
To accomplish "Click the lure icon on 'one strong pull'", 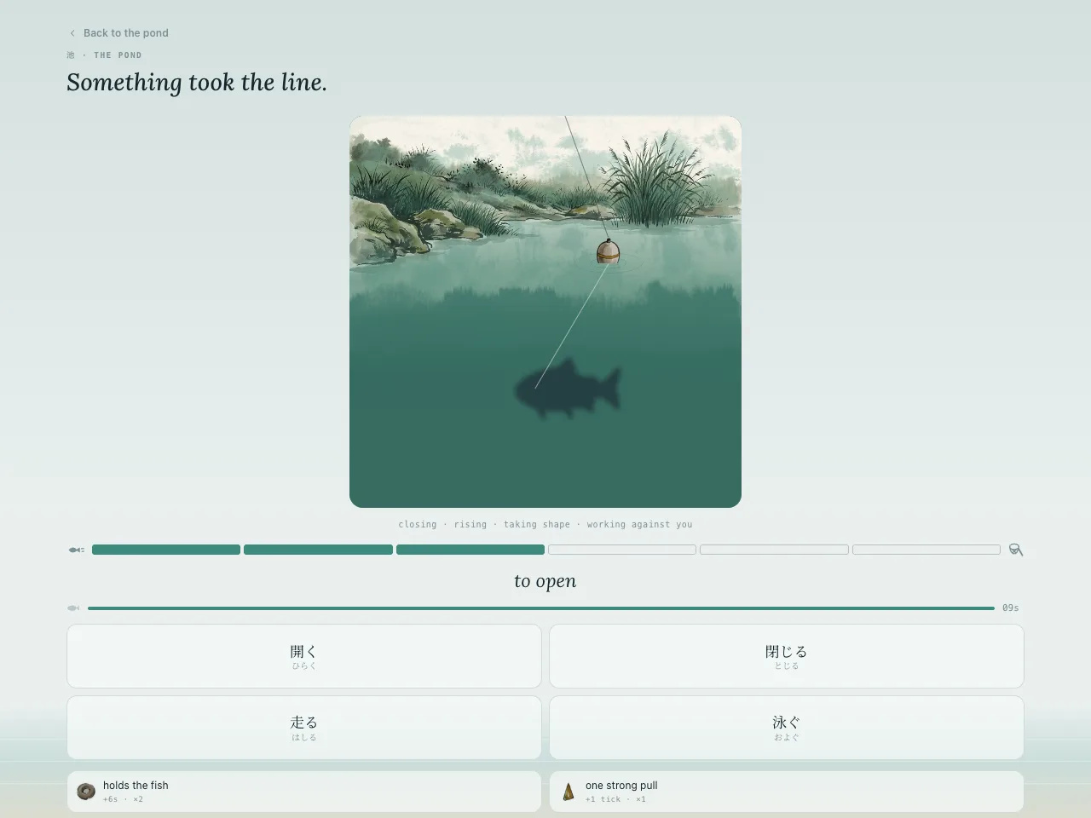I will click(569, 792).
